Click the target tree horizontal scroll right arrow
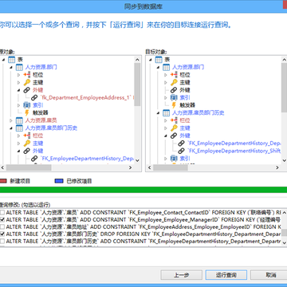287x287 pixels. (x=277, y=167)
